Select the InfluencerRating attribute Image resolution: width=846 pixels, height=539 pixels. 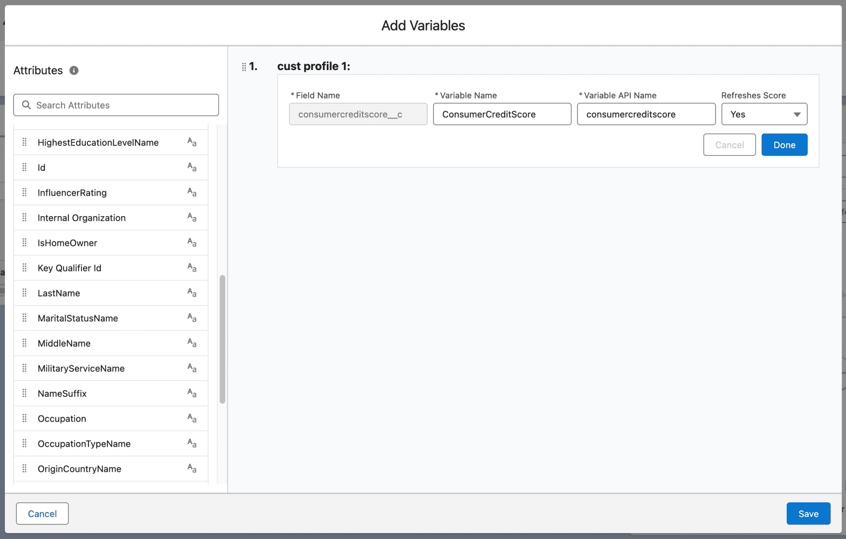(x=72, y=193)
